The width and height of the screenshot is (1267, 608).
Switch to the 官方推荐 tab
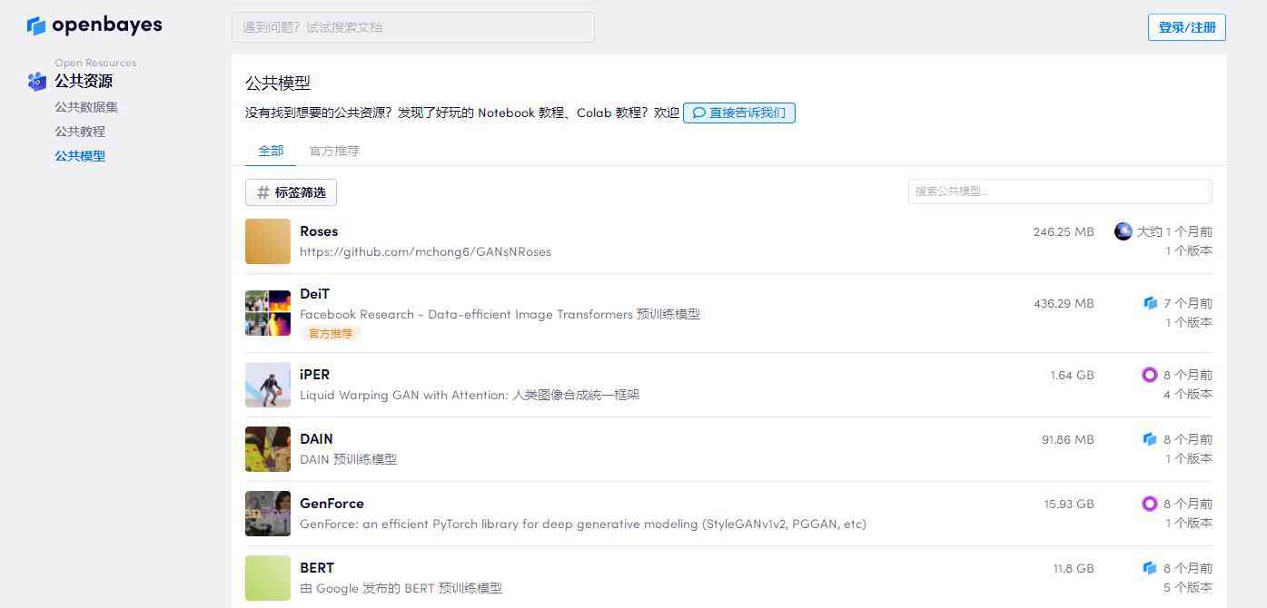[x=334, y=151]
